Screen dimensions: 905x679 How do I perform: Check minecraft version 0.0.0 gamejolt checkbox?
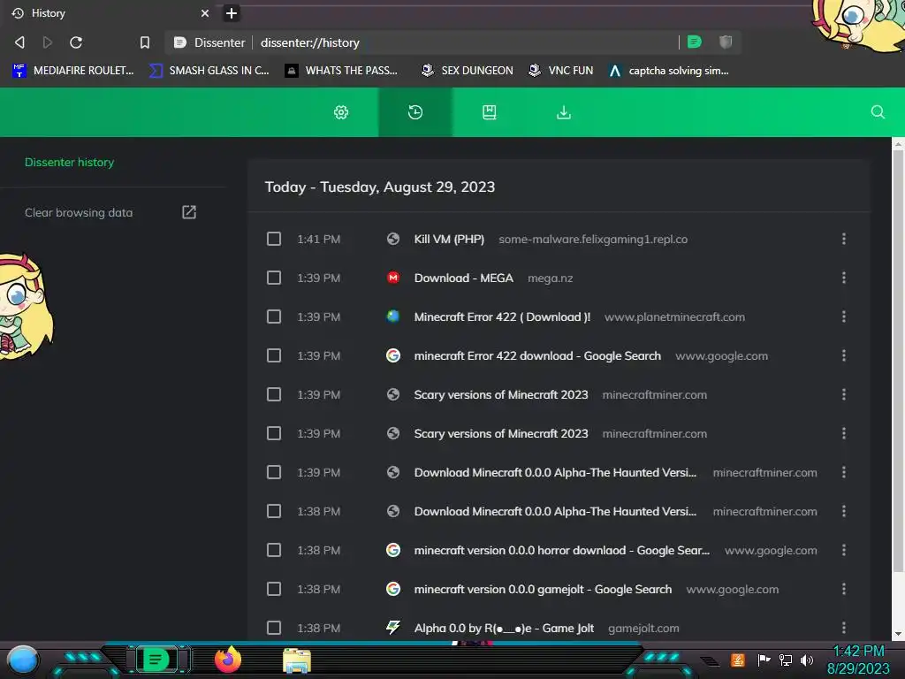point(274,589)
